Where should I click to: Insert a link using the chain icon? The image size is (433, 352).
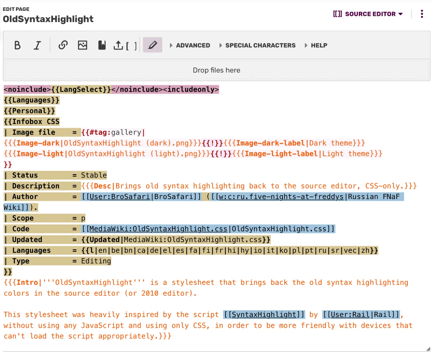click(x=63, y=45)
